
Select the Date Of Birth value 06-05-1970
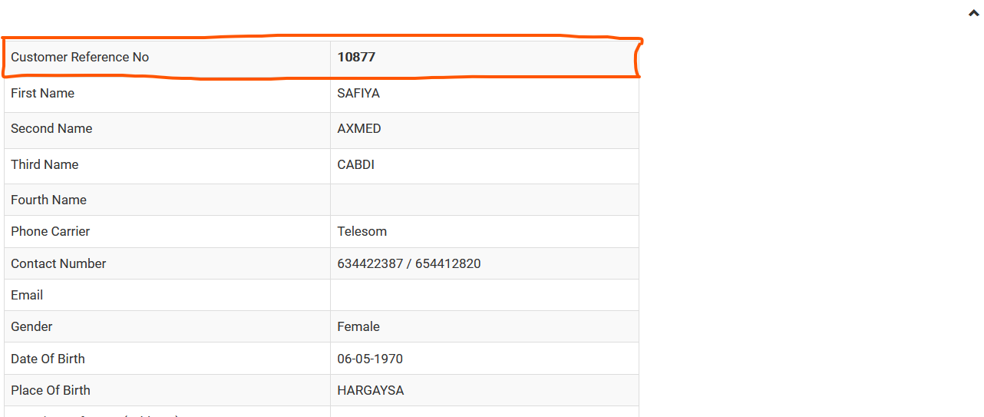(370, 359)
